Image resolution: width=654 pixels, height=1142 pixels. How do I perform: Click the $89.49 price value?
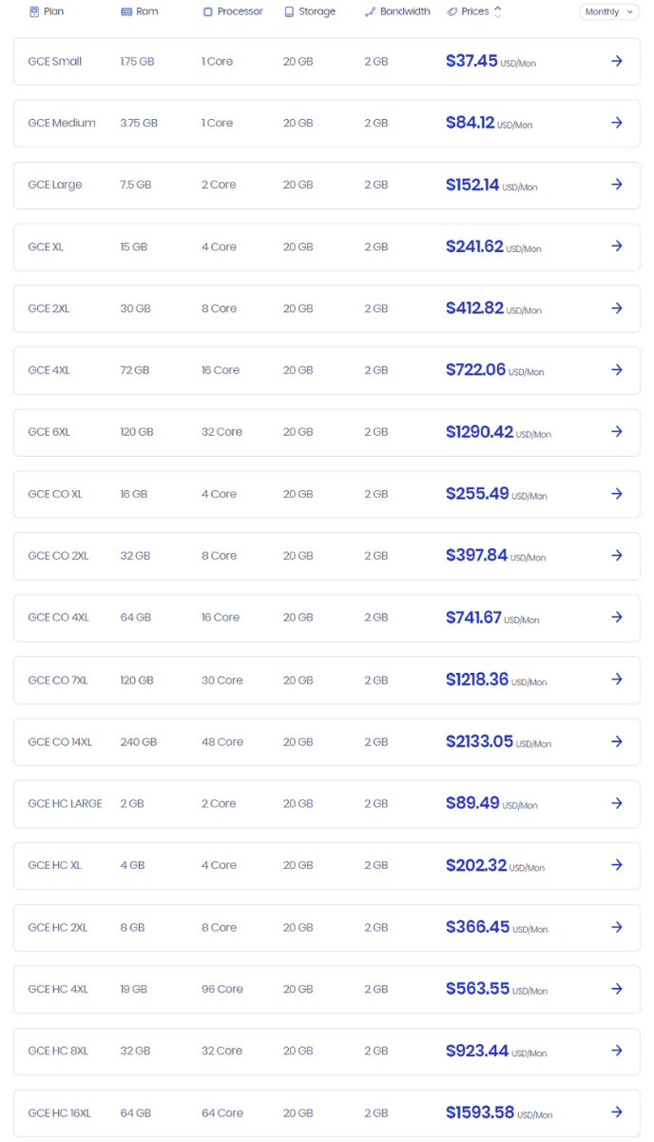(472, 803)
